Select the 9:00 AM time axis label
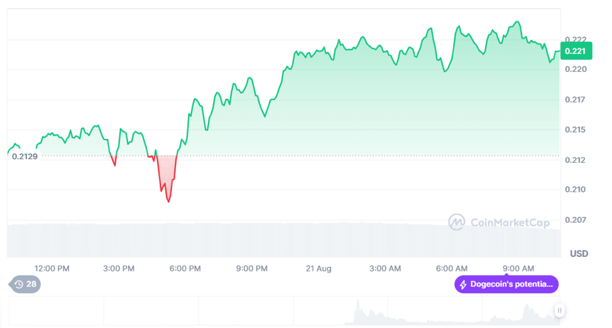This screenshot has height=328, width=612. point(518,268)
